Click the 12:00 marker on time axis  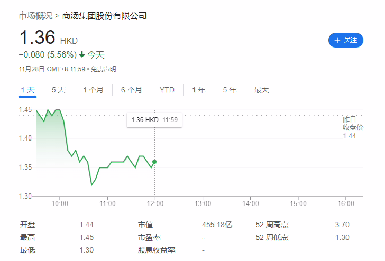click(155, 203)
